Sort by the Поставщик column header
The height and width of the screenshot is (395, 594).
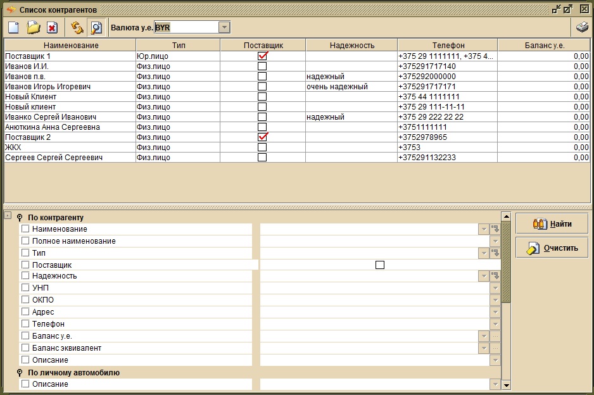pos(263,46)
